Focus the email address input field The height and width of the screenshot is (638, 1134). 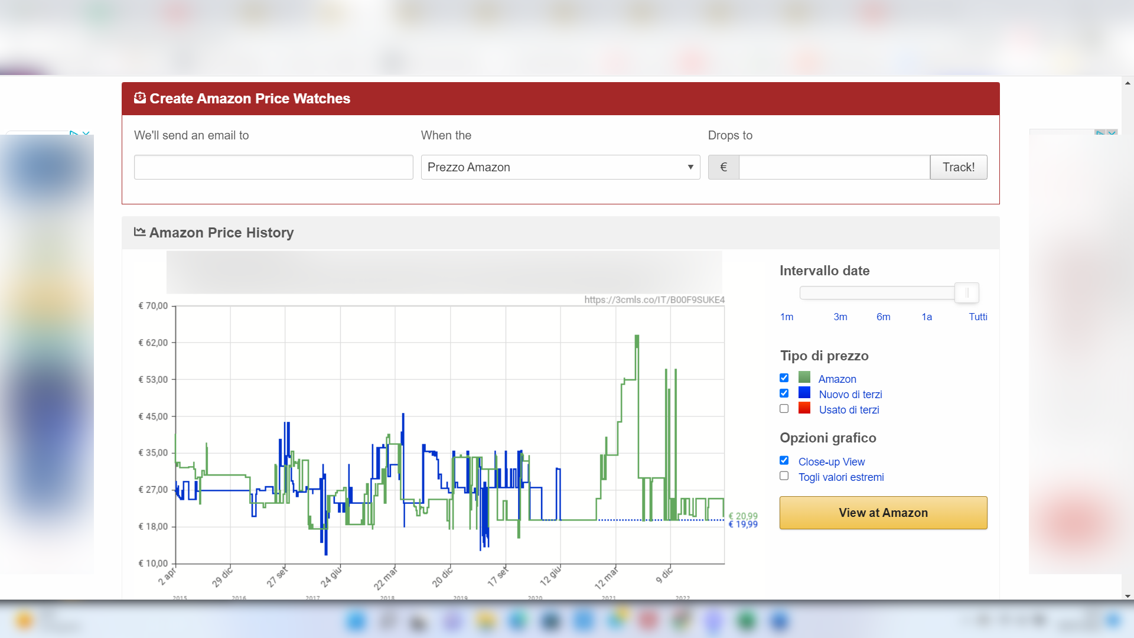click(x=273, y=167)
